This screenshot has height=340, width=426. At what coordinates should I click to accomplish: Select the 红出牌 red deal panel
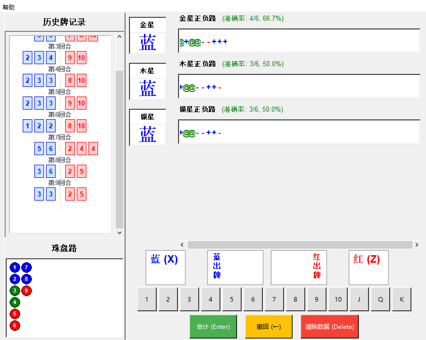[x=299, y=267]
